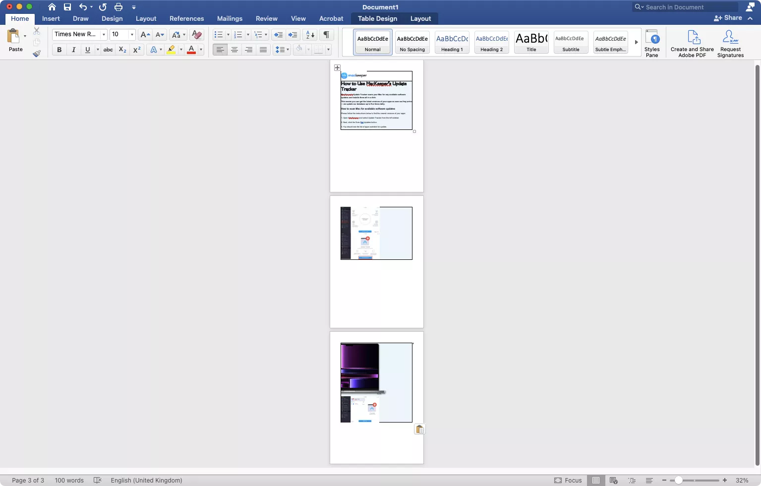Click the Print icon in title bar
This screenshot has width=761, height=486.
(118, 7)
